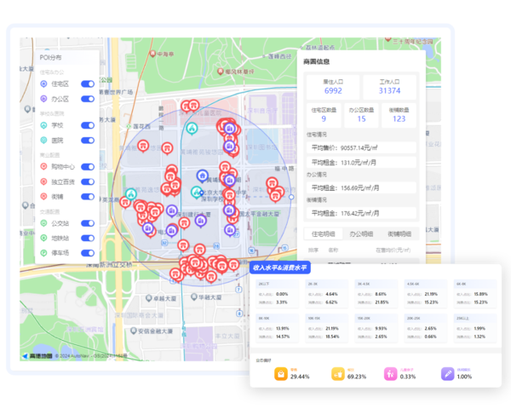Image resolution: width=511 pixels, height=409 pixels.
Task: Click the 椰风林草坪 map landmark pin
Action: tap(221, 71)
